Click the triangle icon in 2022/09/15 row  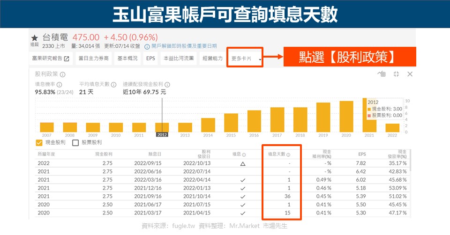coord(243,164)
